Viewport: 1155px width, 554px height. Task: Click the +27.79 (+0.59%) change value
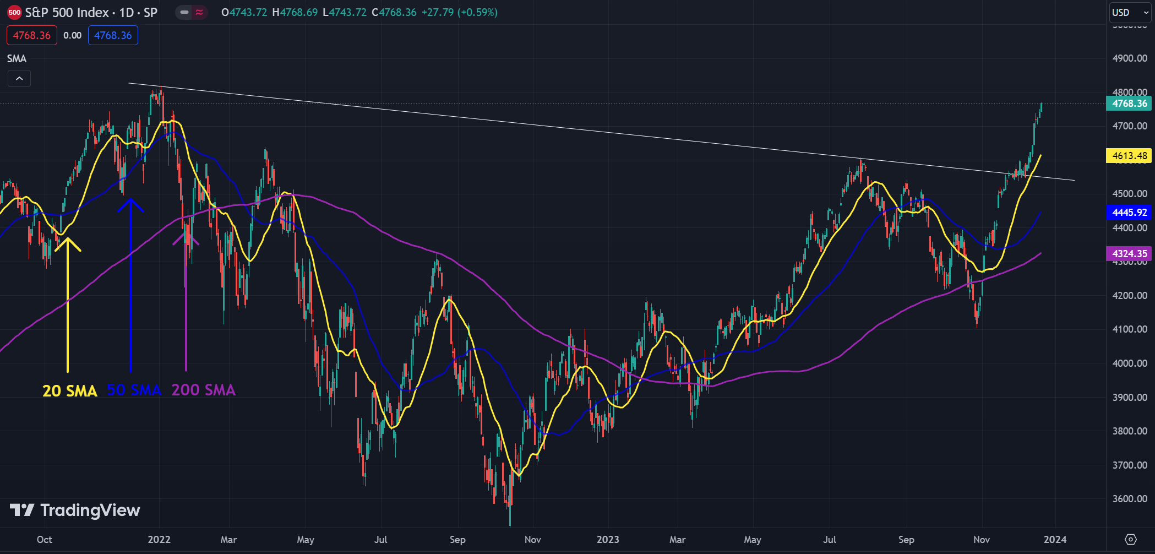(x=459, y=12)
